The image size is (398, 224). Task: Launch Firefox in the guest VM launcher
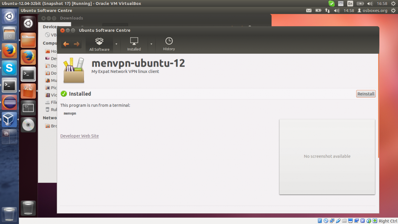point(28,57)
